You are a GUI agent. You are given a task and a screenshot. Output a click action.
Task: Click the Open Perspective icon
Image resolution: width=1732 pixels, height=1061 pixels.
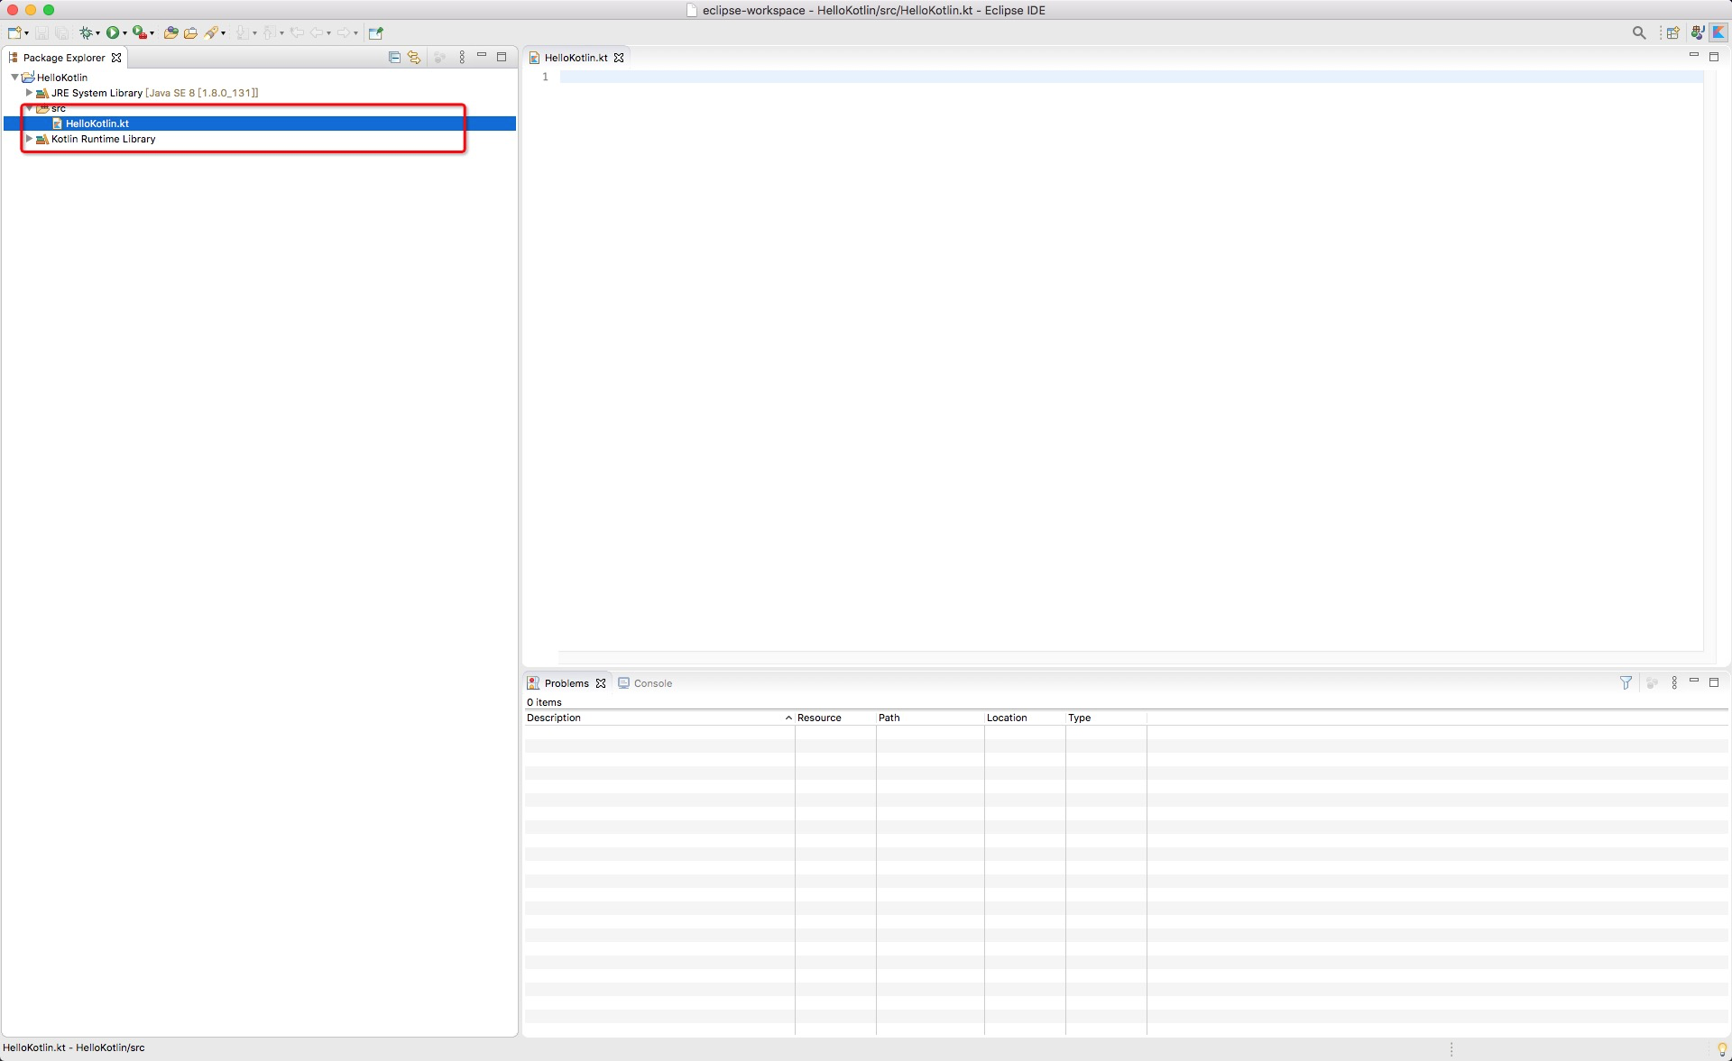(x=1673, y=32)
